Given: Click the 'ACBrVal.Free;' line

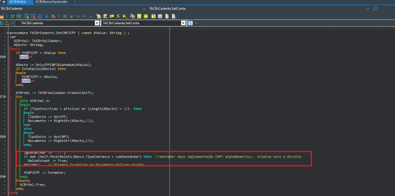Looking at the screenshot, I should pyautogui.click(x=33, y=184).
